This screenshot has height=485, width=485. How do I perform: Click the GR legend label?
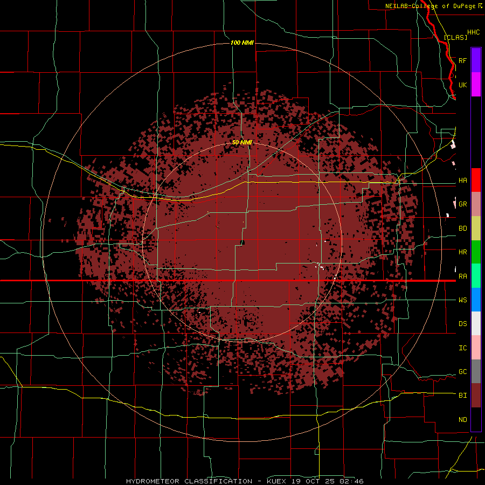click(462, 204)
